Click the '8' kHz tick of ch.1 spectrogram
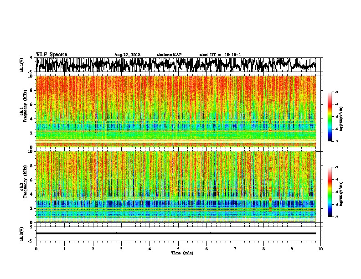This screenshot has height=279, width=361. coord(32,90)
